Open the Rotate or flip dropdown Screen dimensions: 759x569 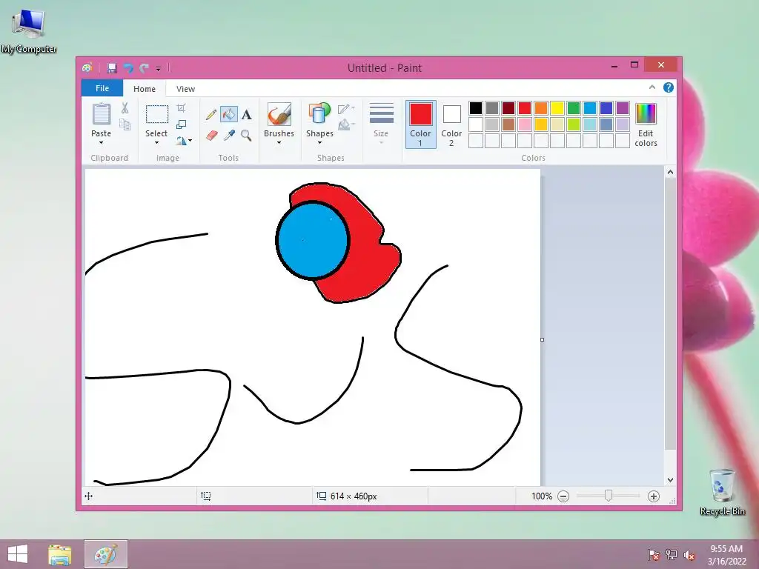(184, 141)
